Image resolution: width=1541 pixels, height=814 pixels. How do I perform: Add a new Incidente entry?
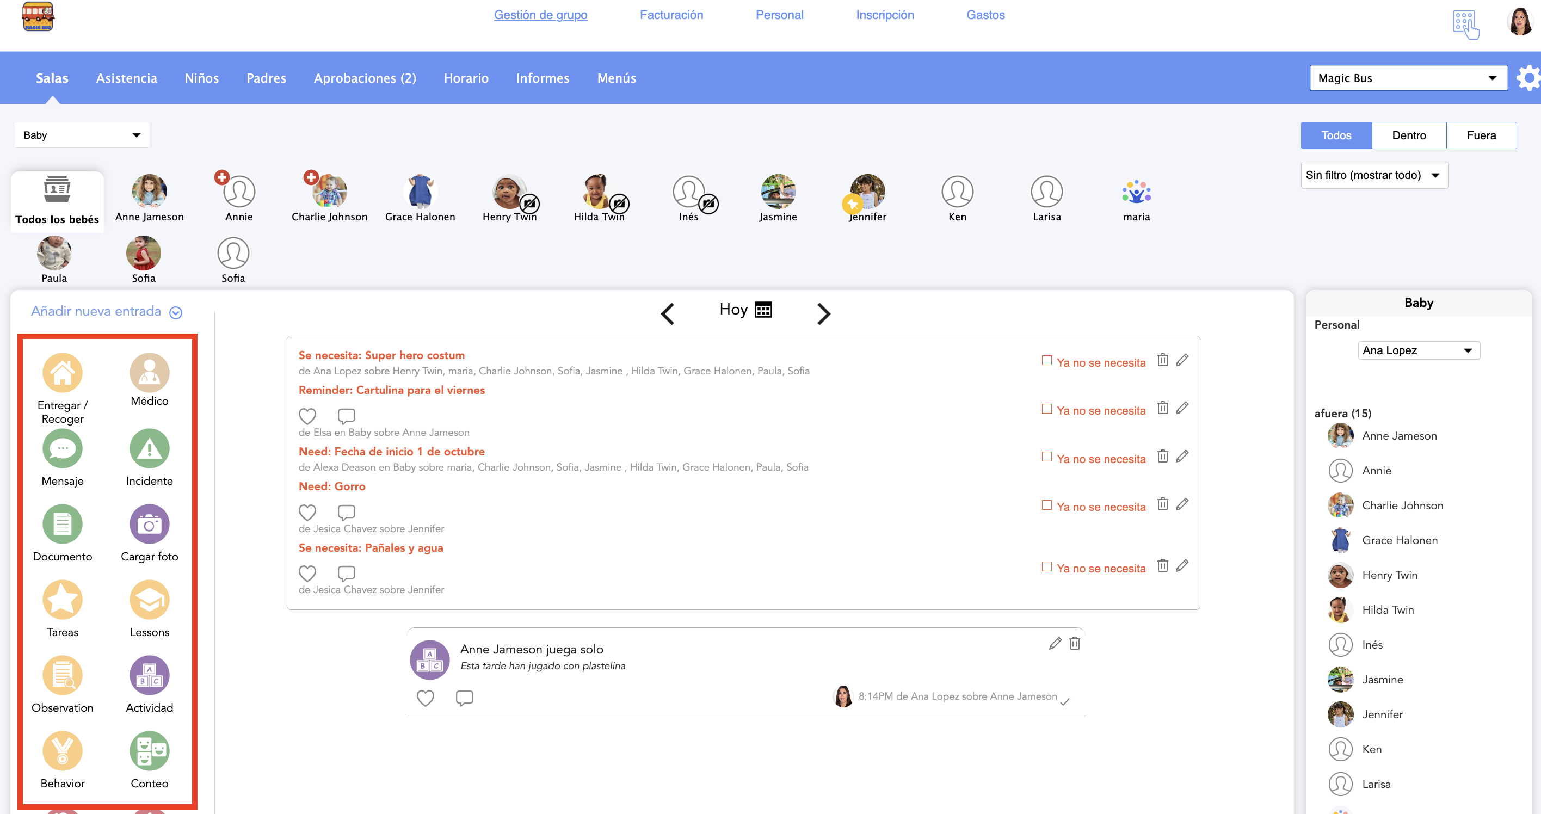tap(149, 448)
